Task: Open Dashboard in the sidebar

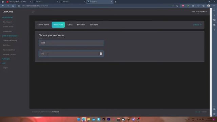Action: (7, 22)
